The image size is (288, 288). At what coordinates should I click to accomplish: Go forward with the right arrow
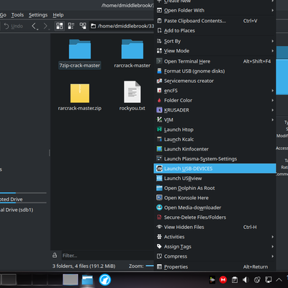click(x=45, y=26)
